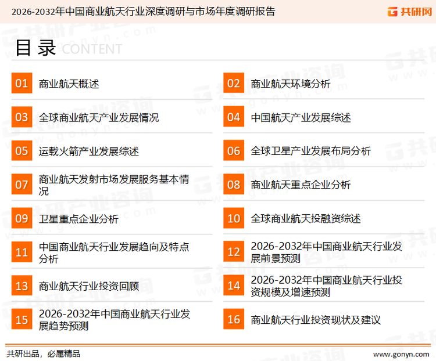
Task: Click the orange 03 number badge
Action: coord(22,117)
